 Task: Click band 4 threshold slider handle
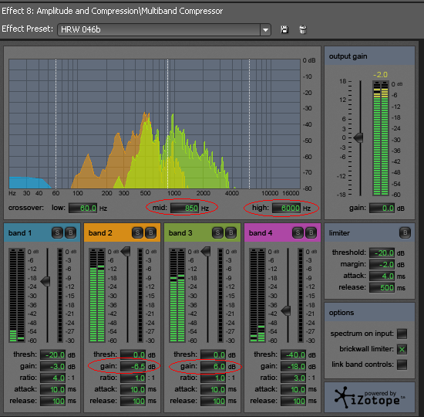point(286,310)
